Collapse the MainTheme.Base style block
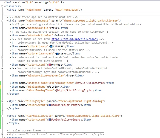 2,21
